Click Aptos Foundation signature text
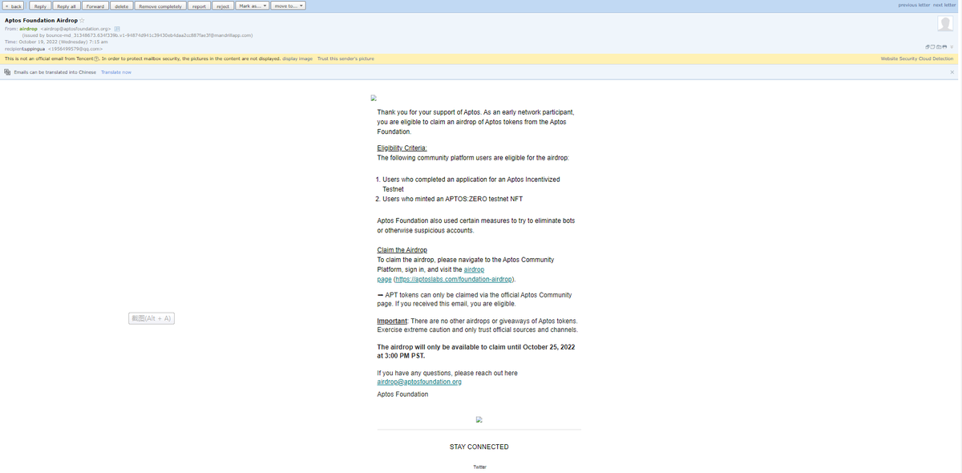Viewport: 962px width, 473px height. 402,394
